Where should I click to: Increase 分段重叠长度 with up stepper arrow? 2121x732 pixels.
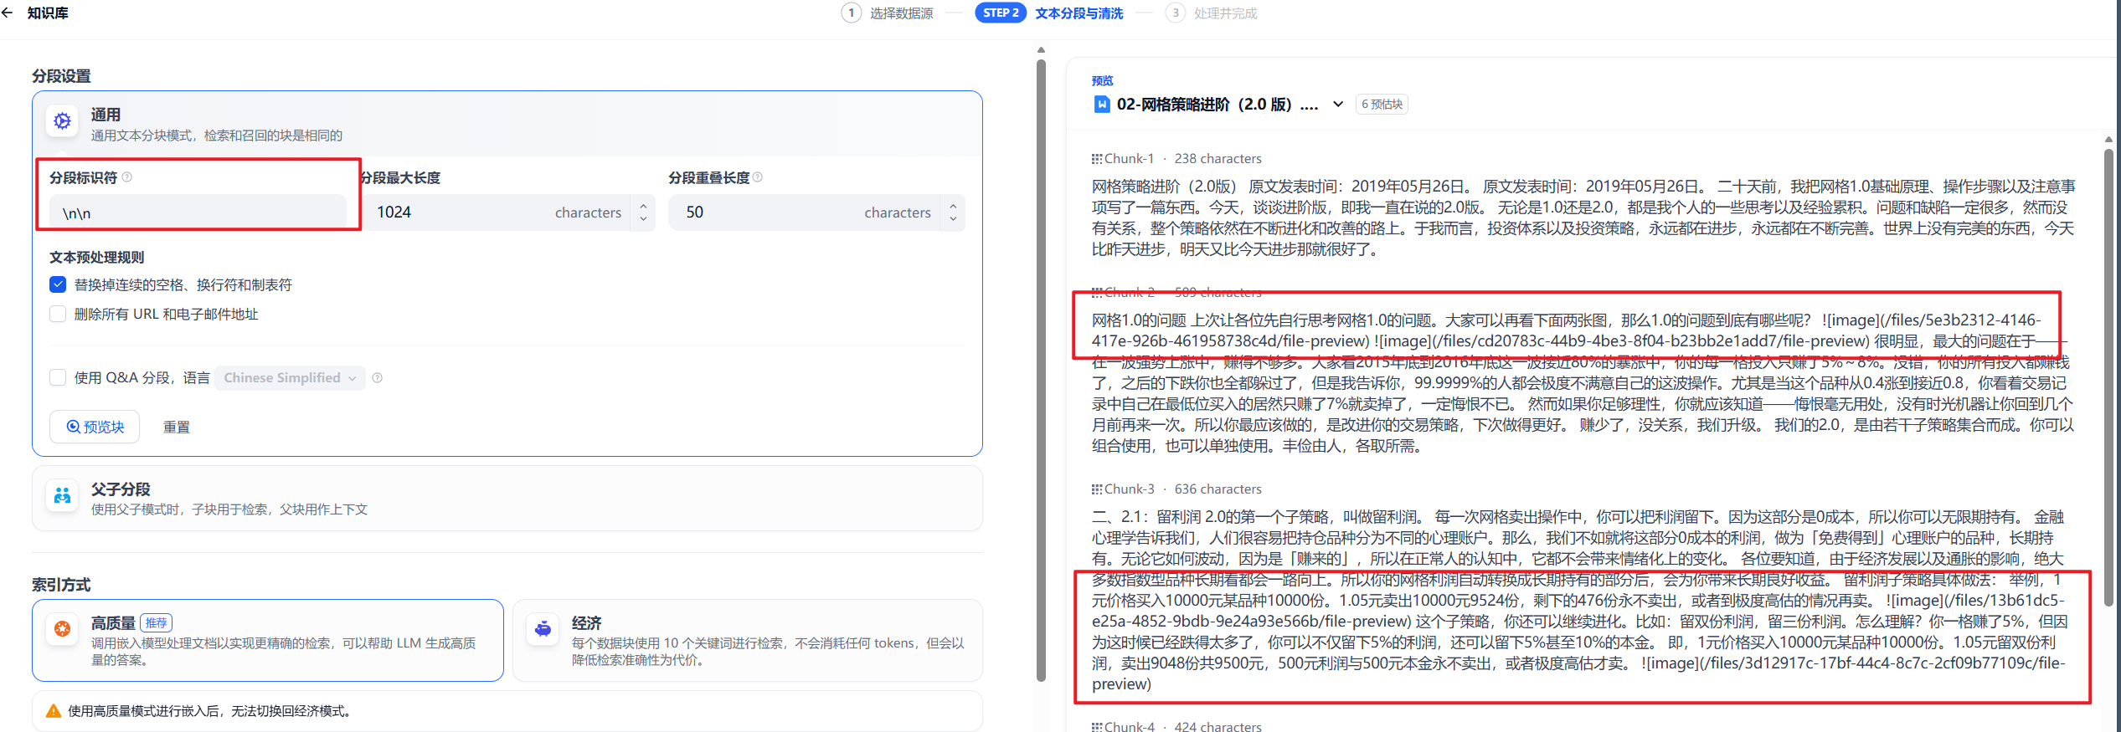click(x=953, y=205)
